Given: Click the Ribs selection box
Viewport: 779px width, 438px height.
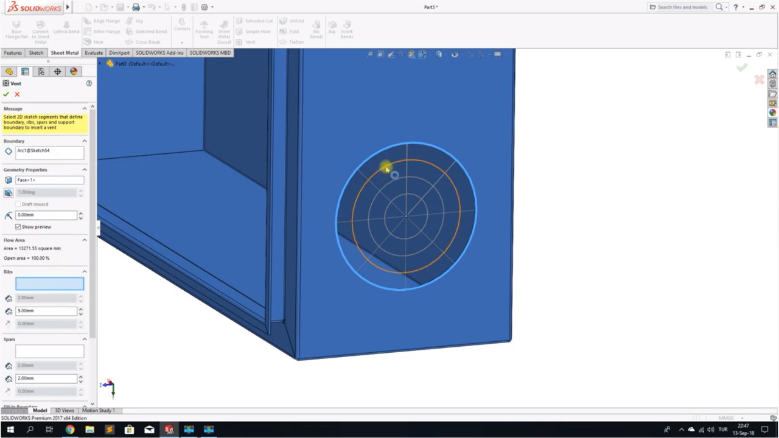Looking at the screenshot, I should 49,283.
